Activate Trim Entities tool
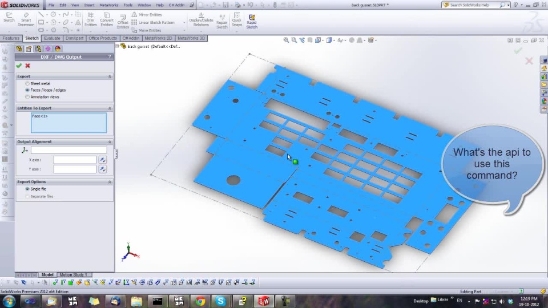 pyautogui.click(x=91, y=19)
